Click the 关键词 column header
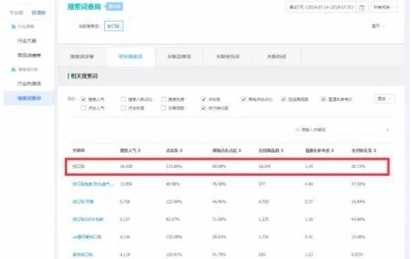 click(x=79, y=151)
